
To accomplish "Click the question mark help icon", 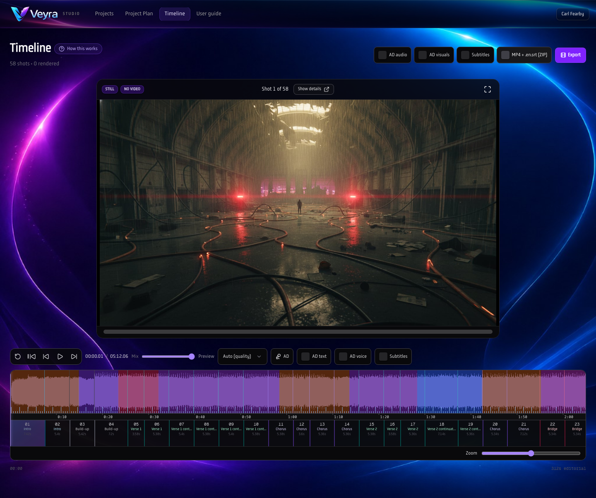I will (62, 49).
